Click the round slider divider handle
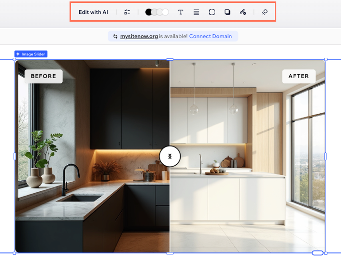The height and width of the screenshot is (265, 341). 170,156
